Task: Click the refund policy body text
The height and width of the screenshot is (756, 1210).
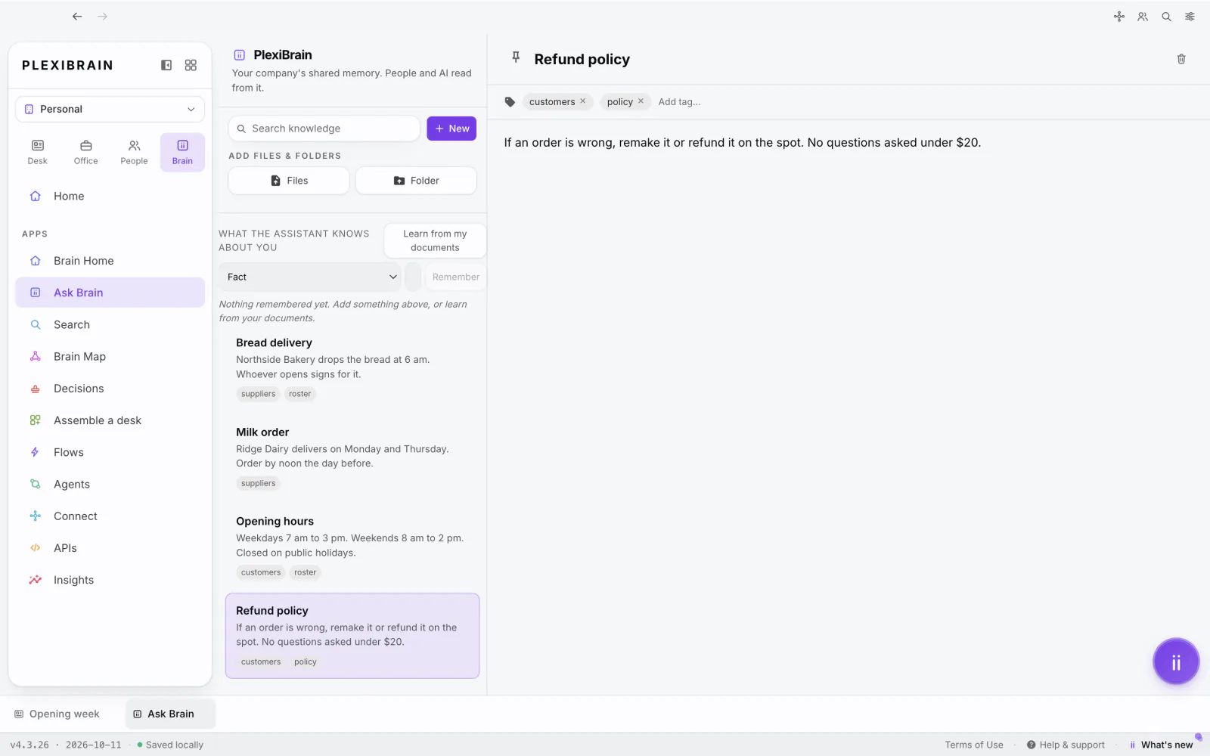Action: point(742,142)
